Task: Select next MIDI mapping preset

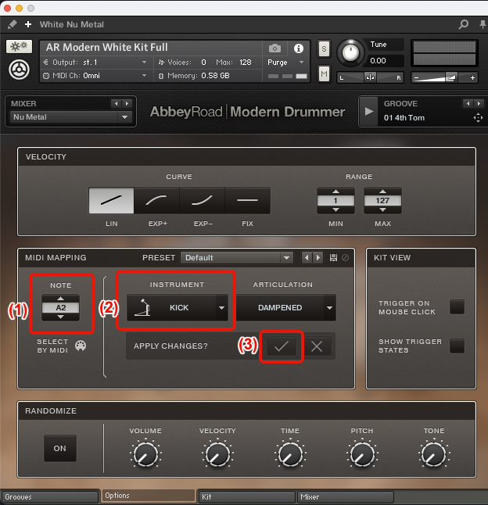Action: 318,258
